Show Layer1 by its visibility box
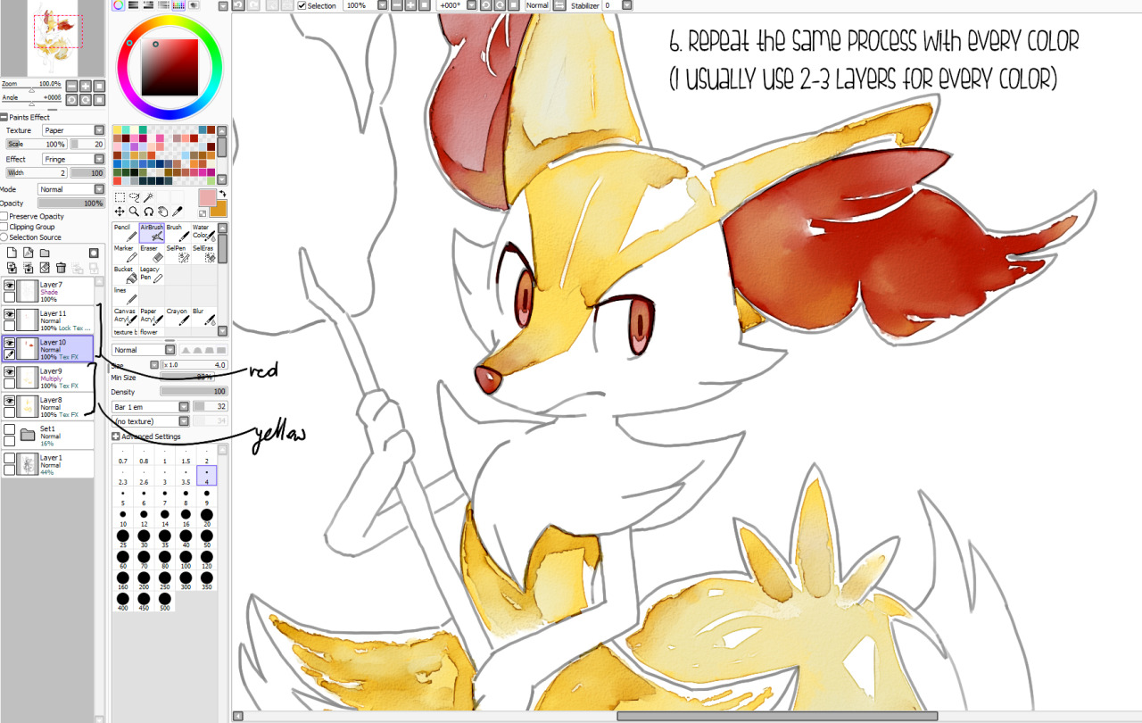 click(x=10, y=458)
